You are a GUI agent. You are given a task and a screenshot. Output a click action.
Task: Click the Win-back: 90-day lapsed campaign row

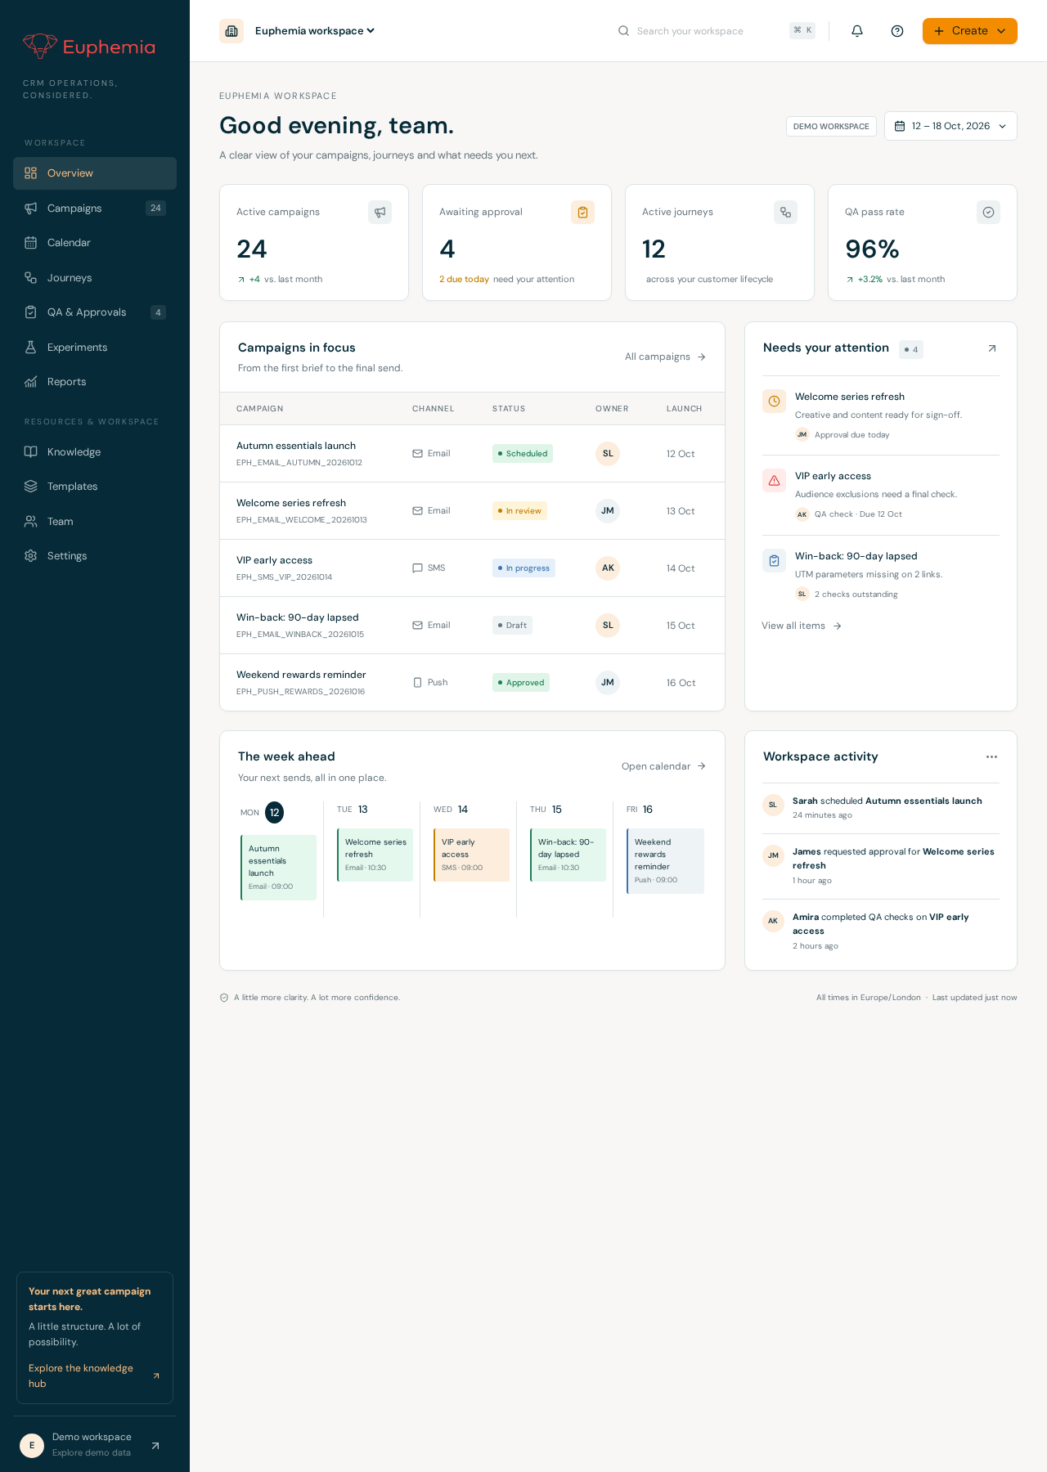[x=472, y=626]
